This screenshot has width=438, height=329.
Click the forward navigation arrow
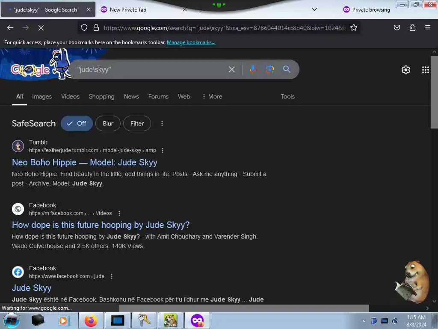[25, 28]
